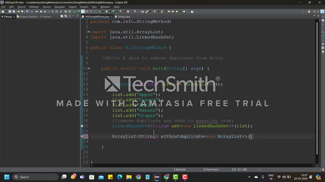Click the Step Into icon
Image resolution: width=325 pixels, height=182 pixels.
point(52,11)
